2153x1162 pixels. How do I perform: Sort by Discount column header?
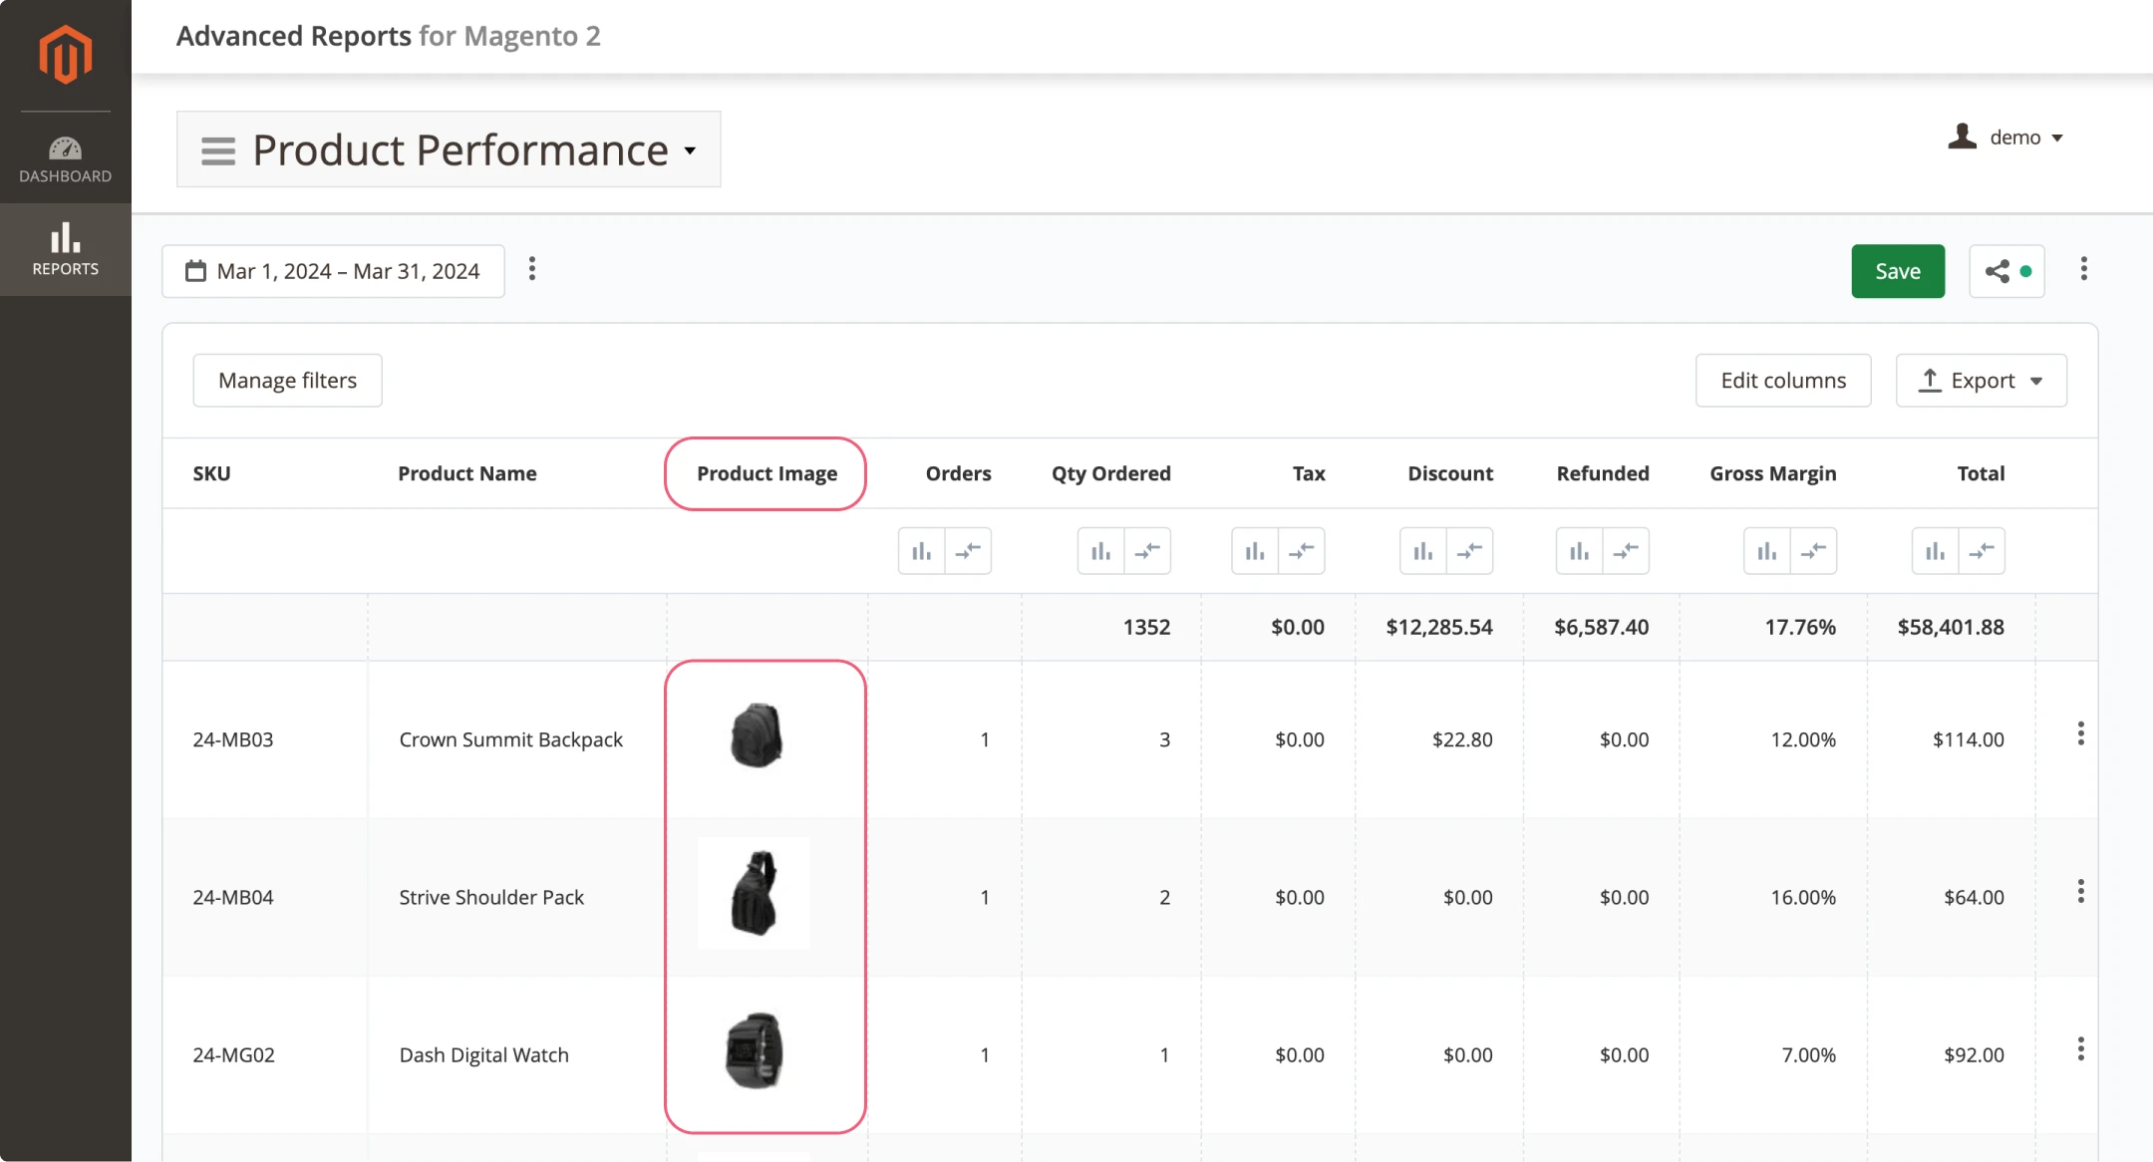point(1449,473)
